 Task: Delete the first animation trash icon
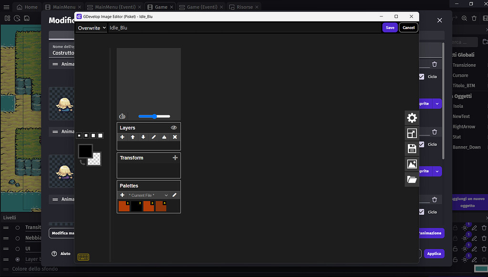[x=435, y=64]
